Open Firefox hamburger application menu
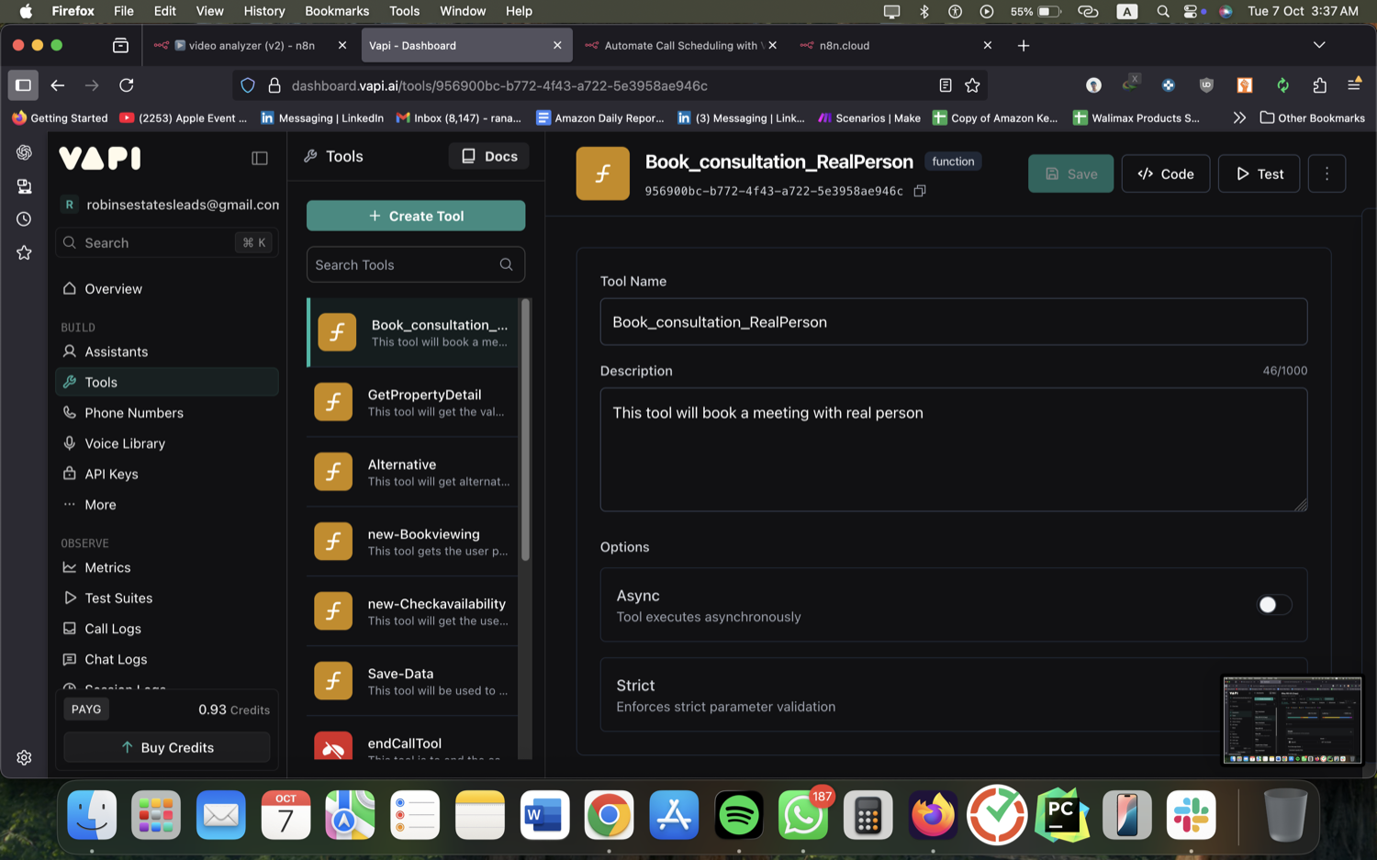Screen dimensions: 1377x860 pos(1354,84)
